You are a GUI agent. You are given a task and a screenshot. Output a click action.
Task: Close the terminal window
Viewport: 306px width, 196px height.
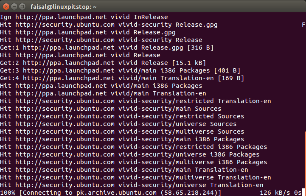click(6, 7)
